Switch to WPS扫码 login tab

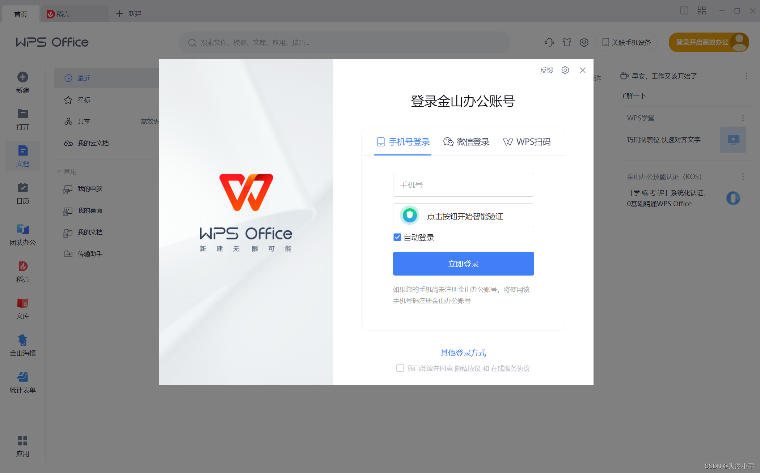pos(527,142)
